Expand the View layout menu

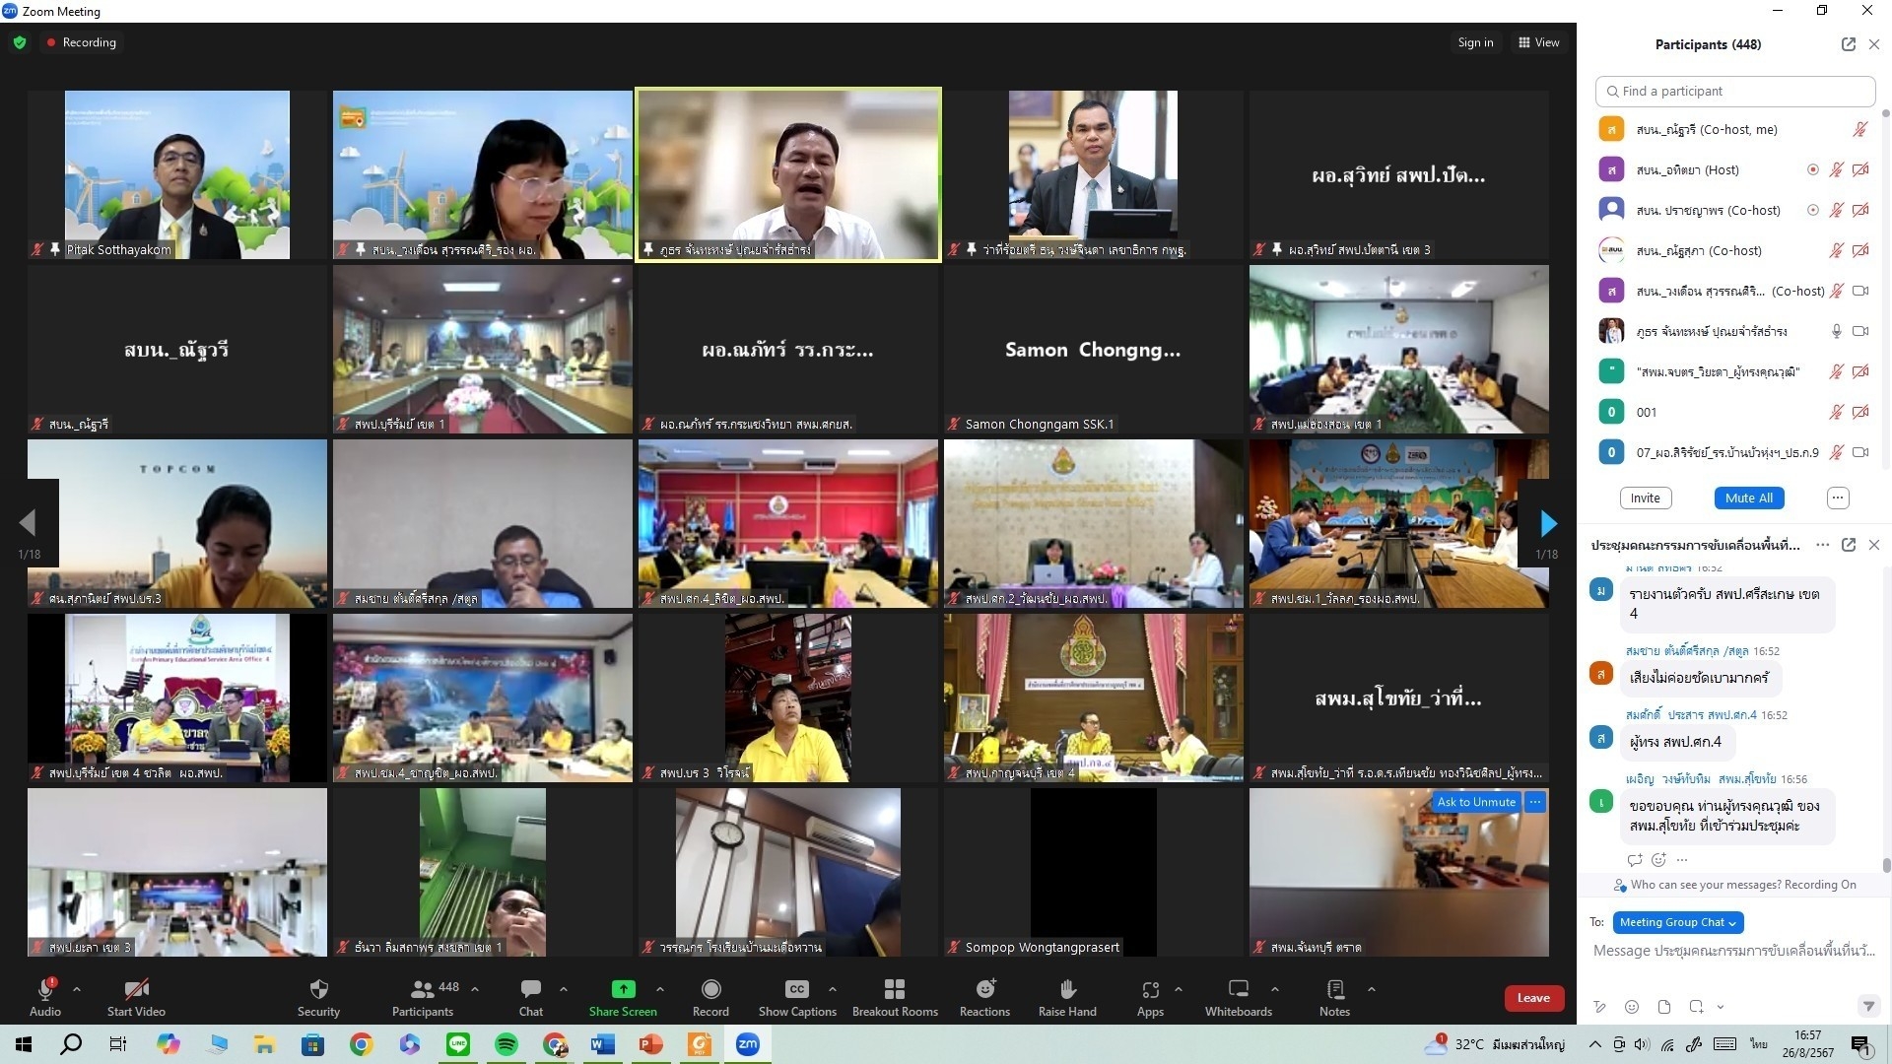(1539, 42)
